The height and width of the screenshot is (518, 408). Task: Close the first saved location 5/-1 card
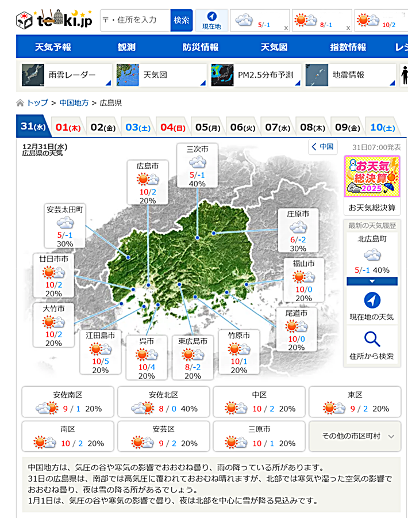coord(286,28)
